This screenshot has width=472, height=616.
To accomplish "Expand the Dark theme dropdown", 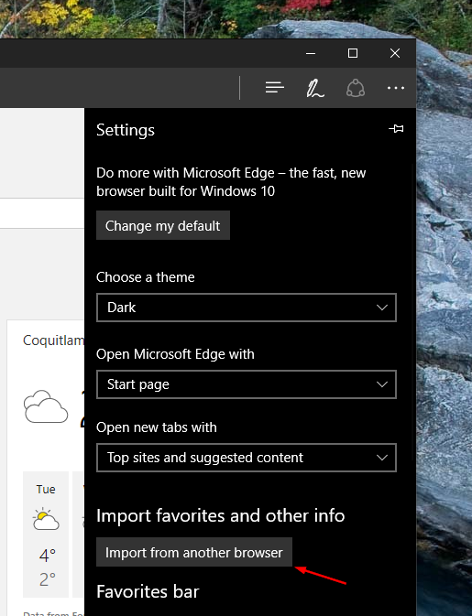I will click(247, 308).
